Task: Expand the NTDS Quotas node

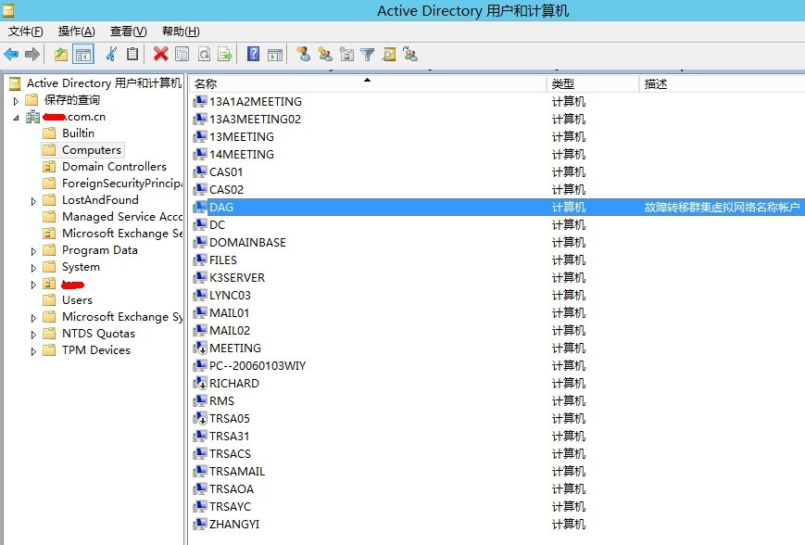Action: pos(33,335)
